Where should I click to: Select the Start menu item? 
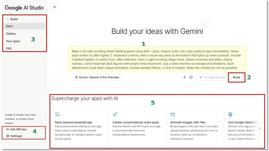(24, 26)
